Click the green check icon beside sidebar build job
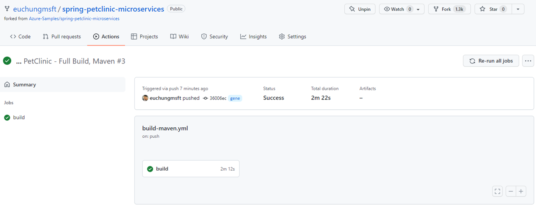The image size is (536, 207). coord(7,118)
